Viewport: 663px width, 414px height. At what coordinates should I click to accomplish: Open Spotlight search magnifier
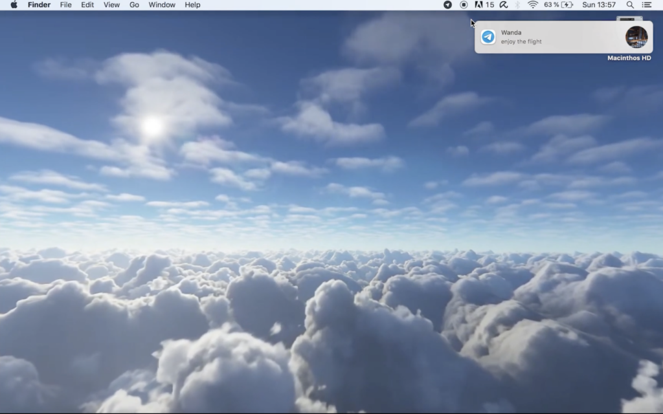[x=630, y=5]
